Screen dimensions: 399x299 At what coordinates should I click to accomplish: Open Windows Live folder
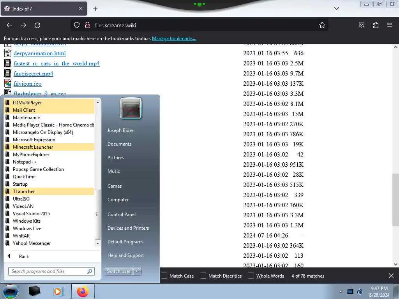[x=49, y=228]
